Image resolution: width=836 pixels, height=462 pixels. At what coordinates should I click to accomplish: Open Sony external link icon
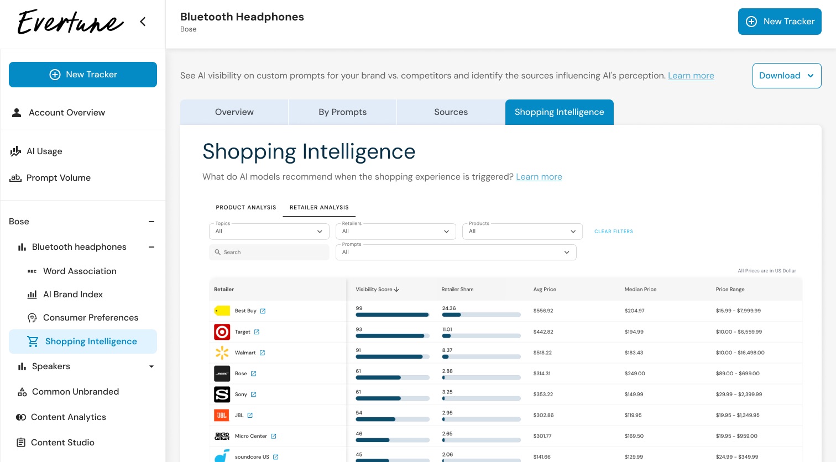point(253,395)
